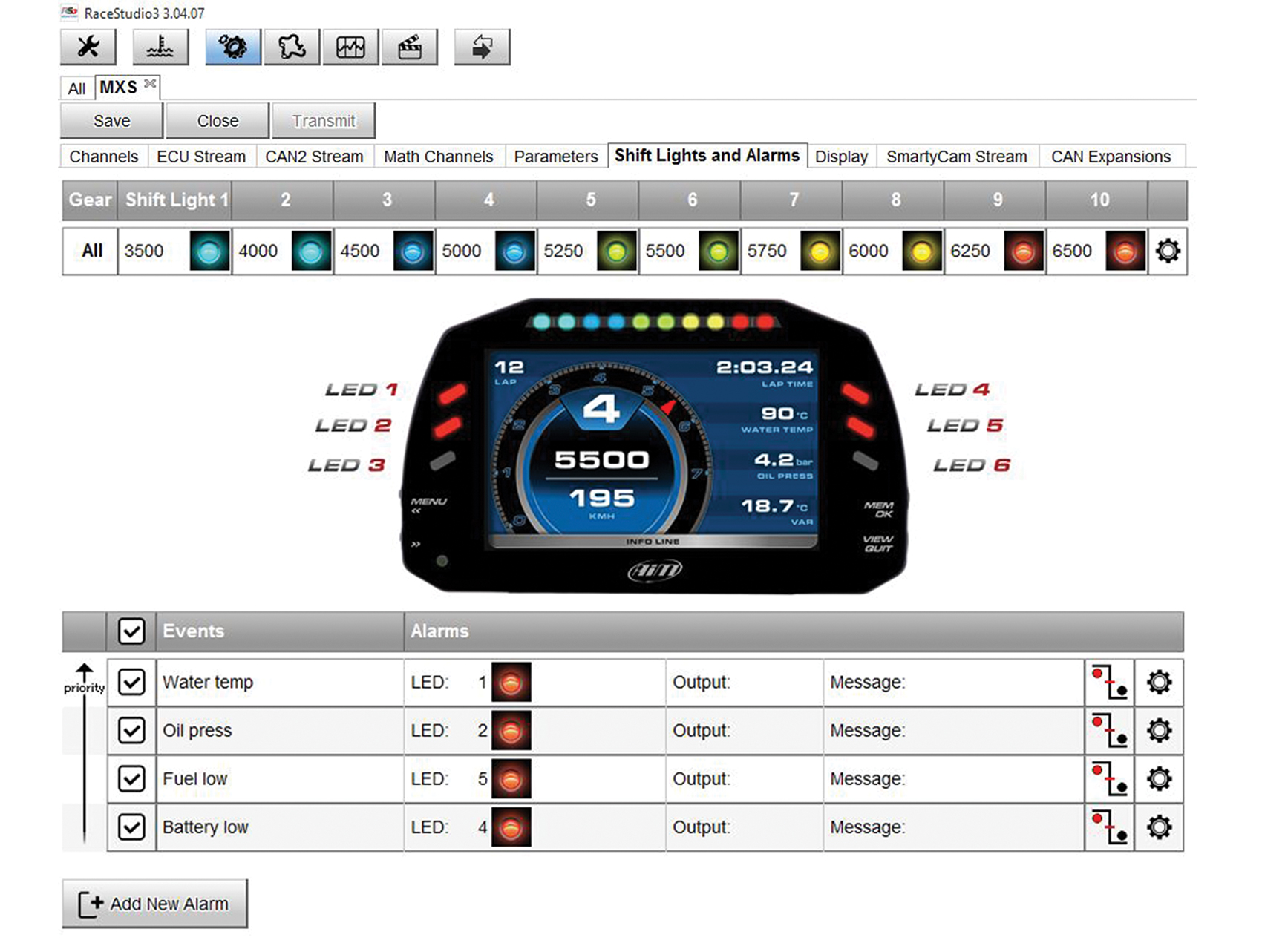Click the highlighted configurations gear toolbar icon

click(x=232, y=46)
